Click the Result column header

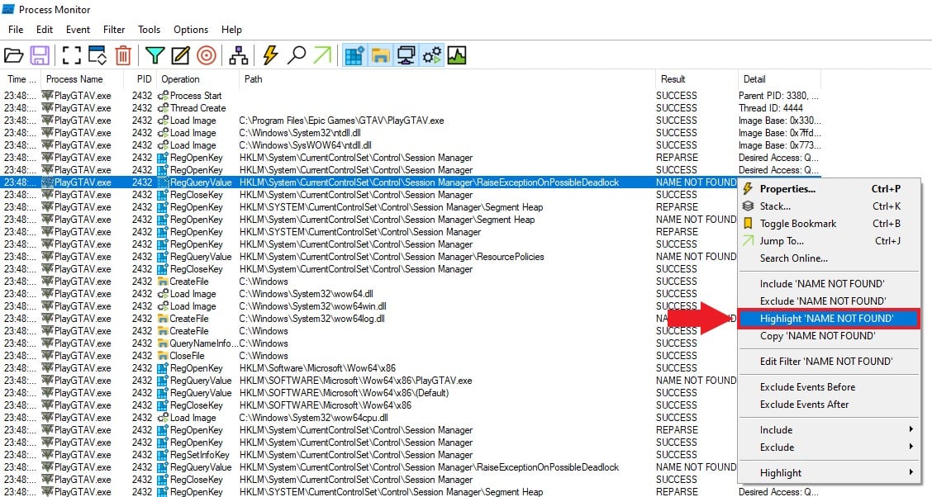(x=696, y=79)
